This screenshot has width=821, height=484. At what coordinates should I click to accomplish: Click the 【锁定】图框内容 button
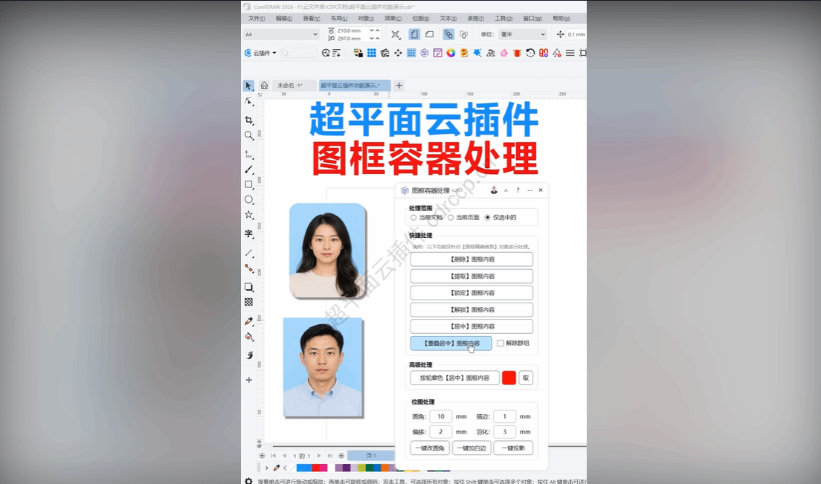[x=471, y=292]
